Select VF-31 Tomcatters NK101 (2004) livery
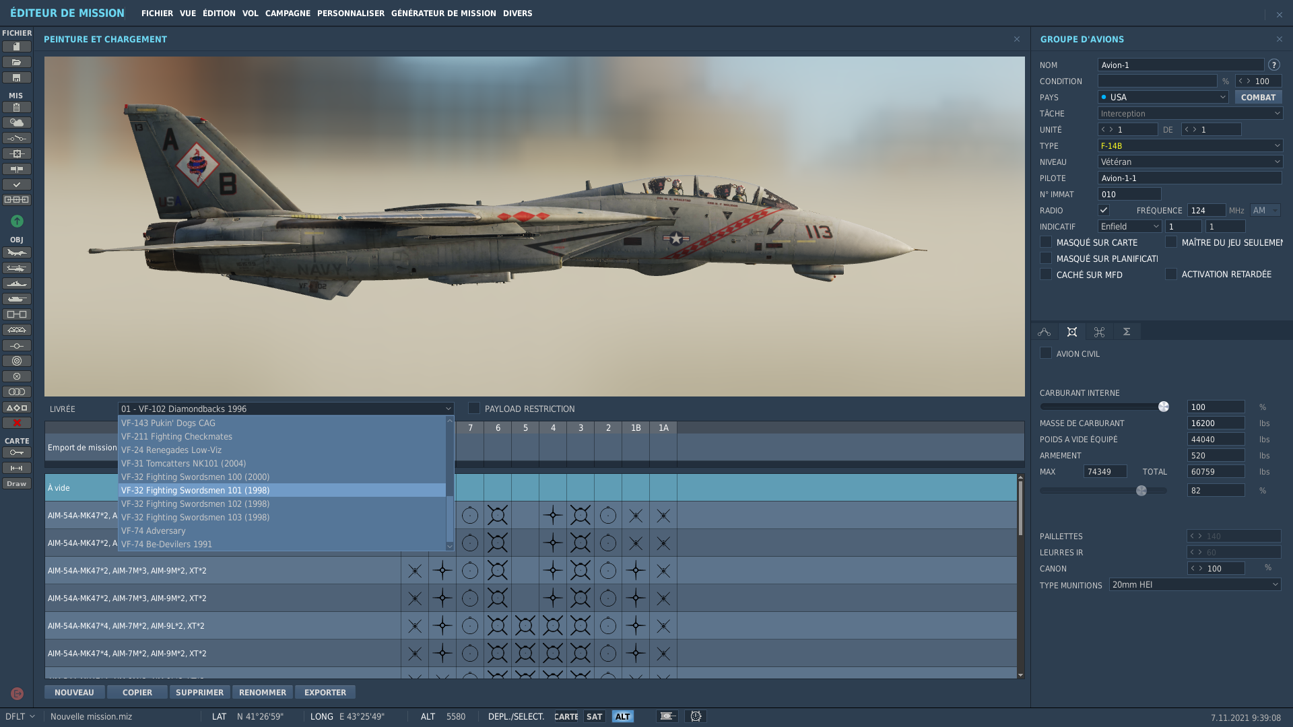Image resolution: width=1293 pixels, height=727 pixels. [281, 463]
